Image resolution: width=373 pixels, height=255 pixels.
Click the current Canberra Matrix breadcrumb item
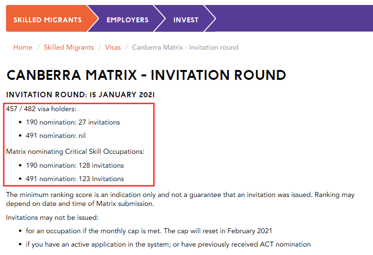pos(185,48)
